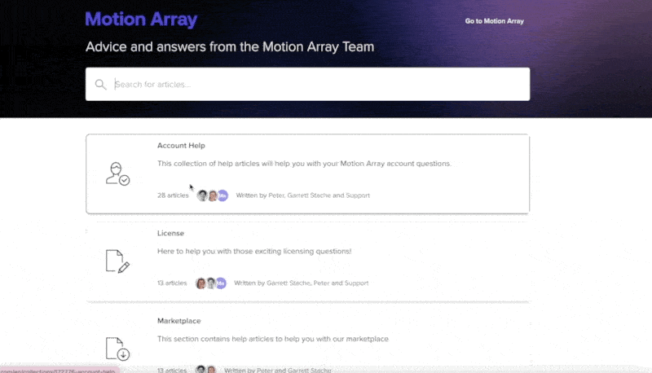Click the Marketplace section description text
Screen dimensions: 652x373
click(273, 339)
